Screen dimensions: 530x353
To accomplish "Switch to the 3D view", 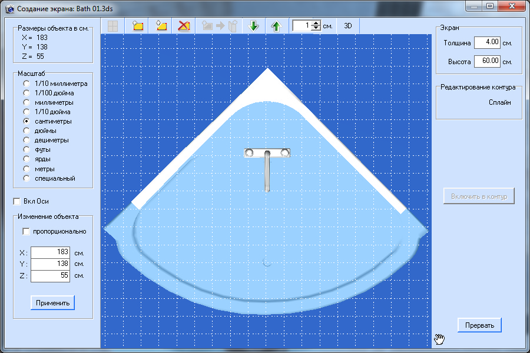I will point(348,26).
